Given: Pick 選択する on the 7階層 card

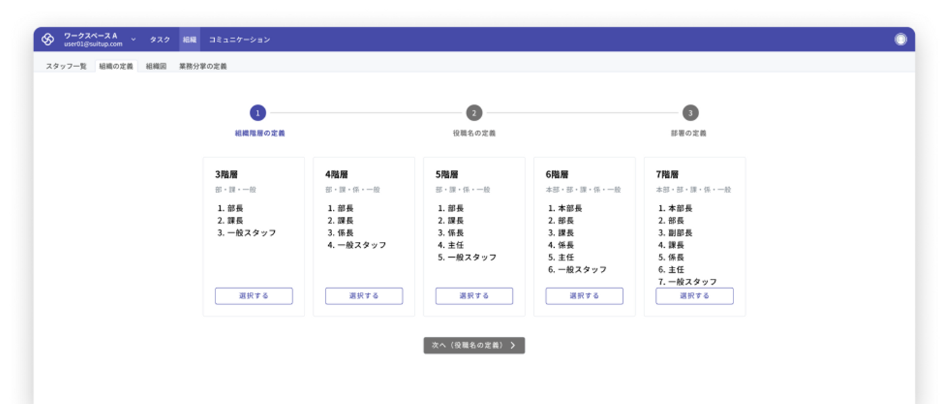Looking at the screenshot, I should point(694,296).
